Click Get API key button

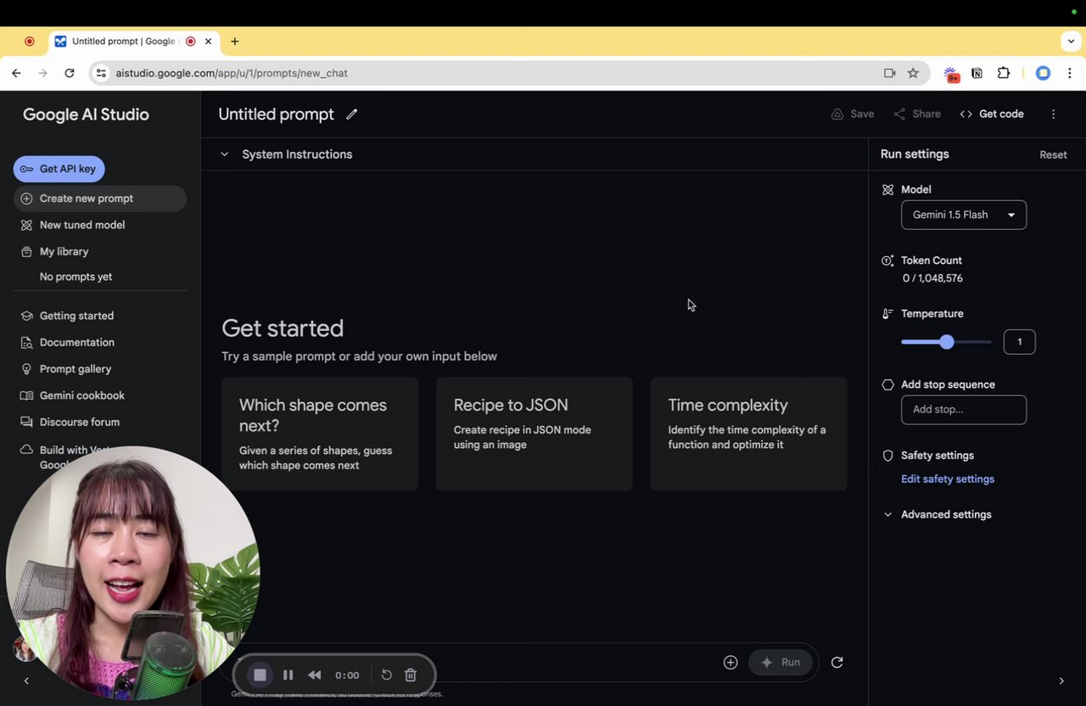pos(59,169)
